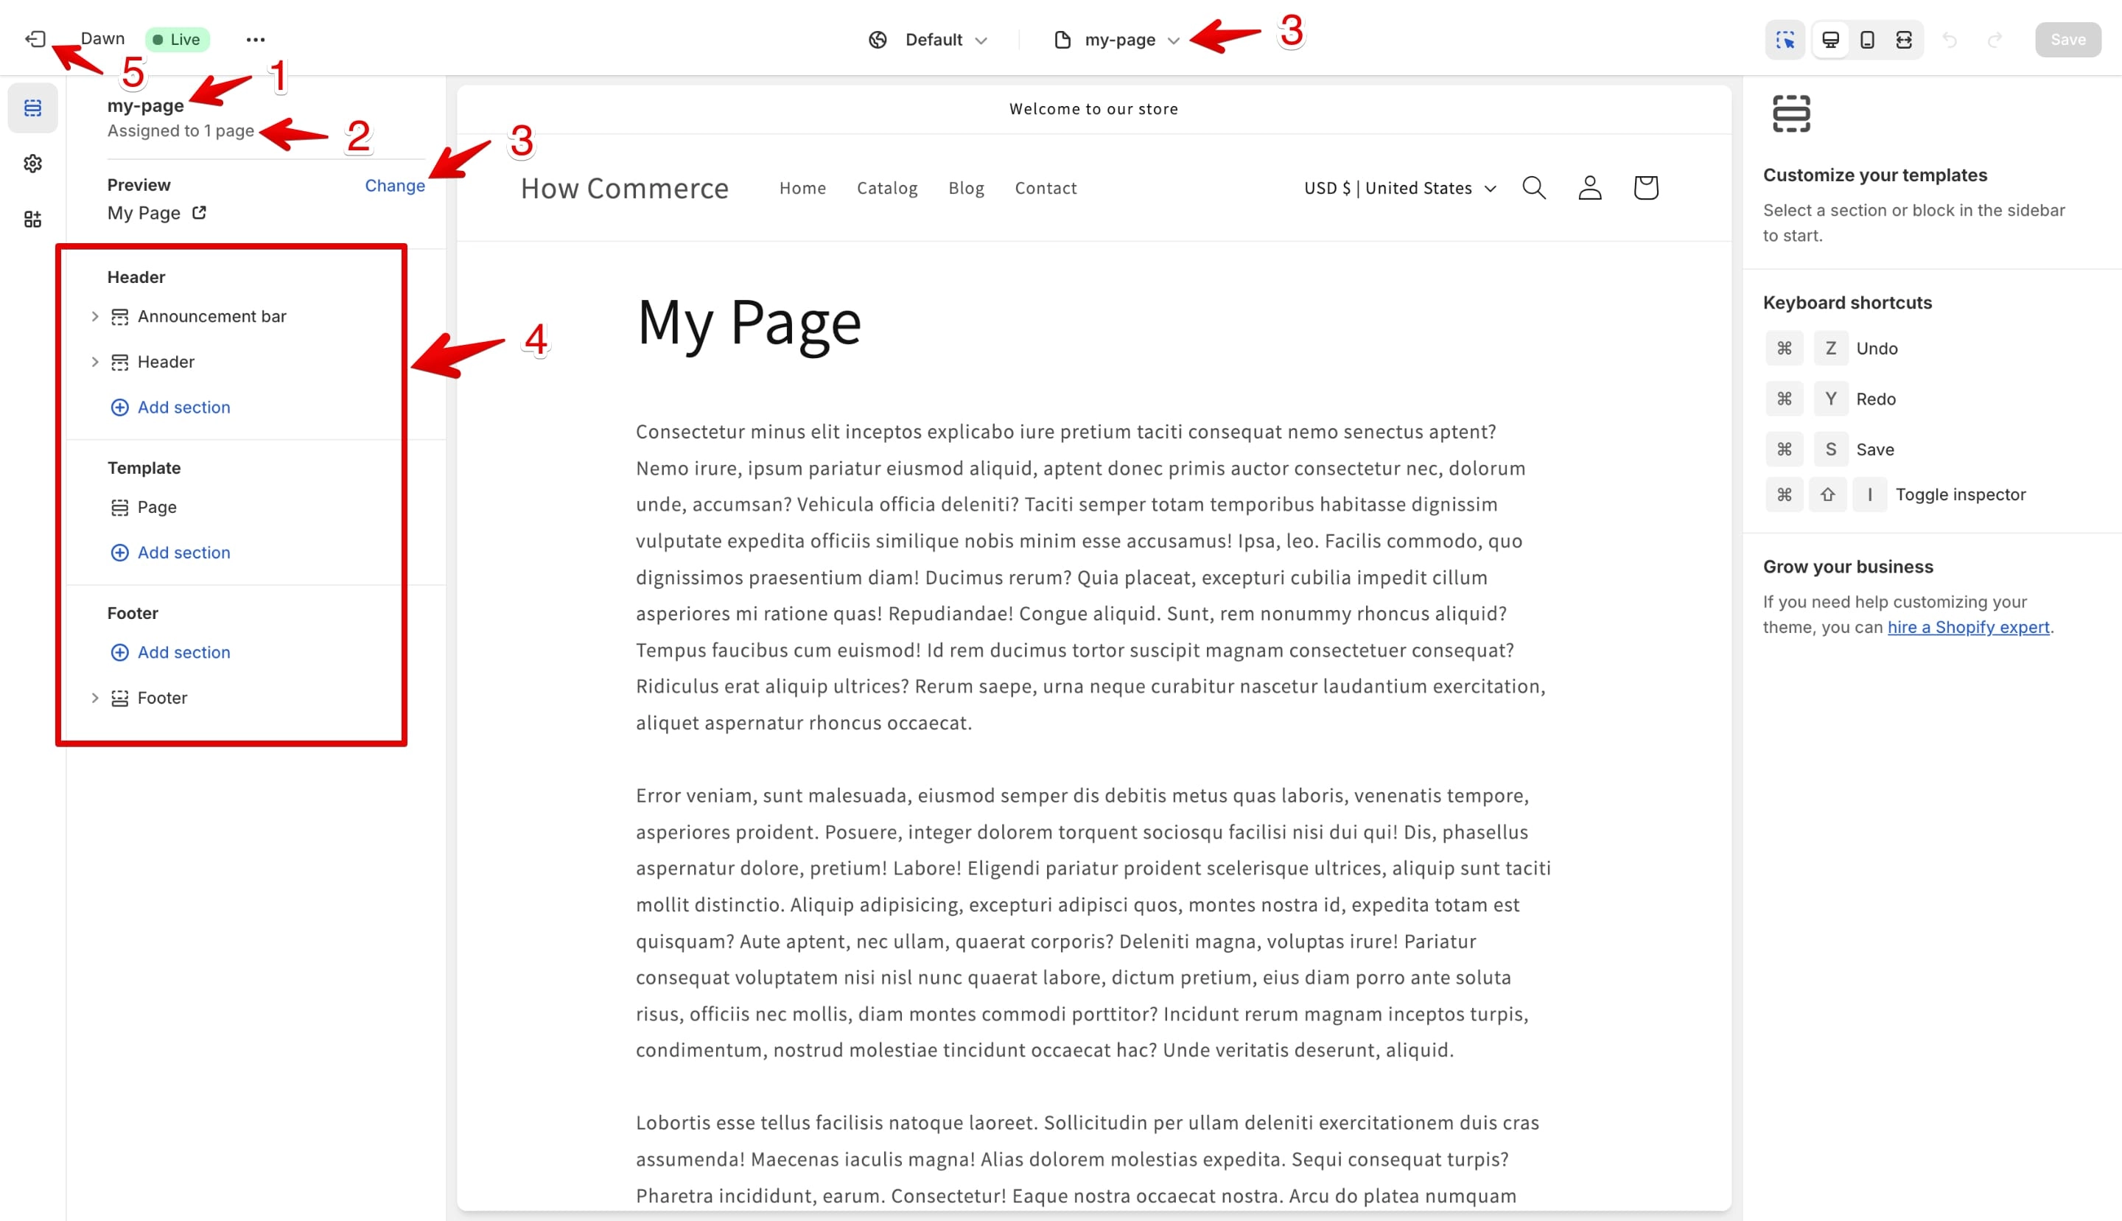Expand the Header section row
Screen dimensions: 2122x1221
(95, 363)
